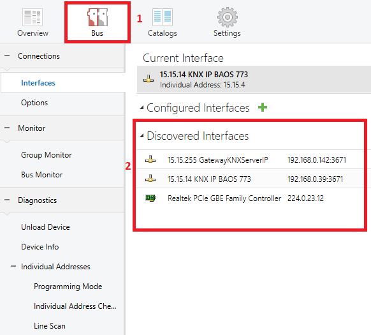Open Line Scan
Image resolution: width=371 pixels, height=335 pixels.
50,326
